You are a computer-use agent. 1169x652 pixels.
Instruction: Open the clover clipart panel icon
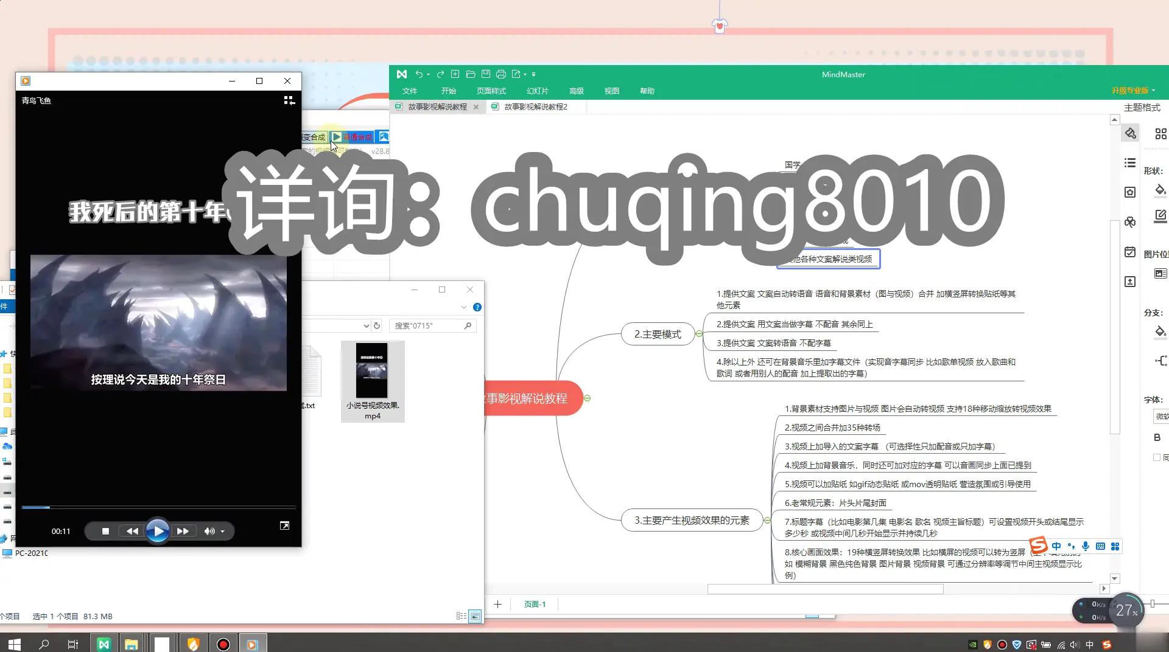coord(1131,222)
